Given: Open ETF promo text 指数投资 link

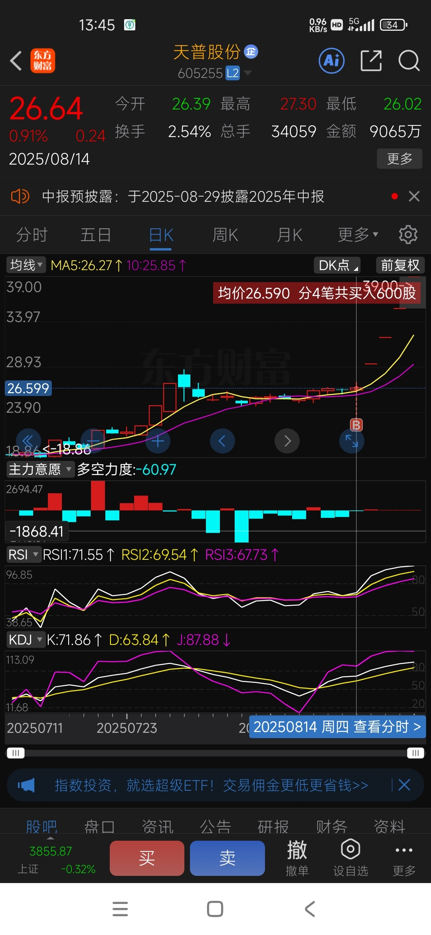Looking at the screenshot, I should click(x=211, y=785).
